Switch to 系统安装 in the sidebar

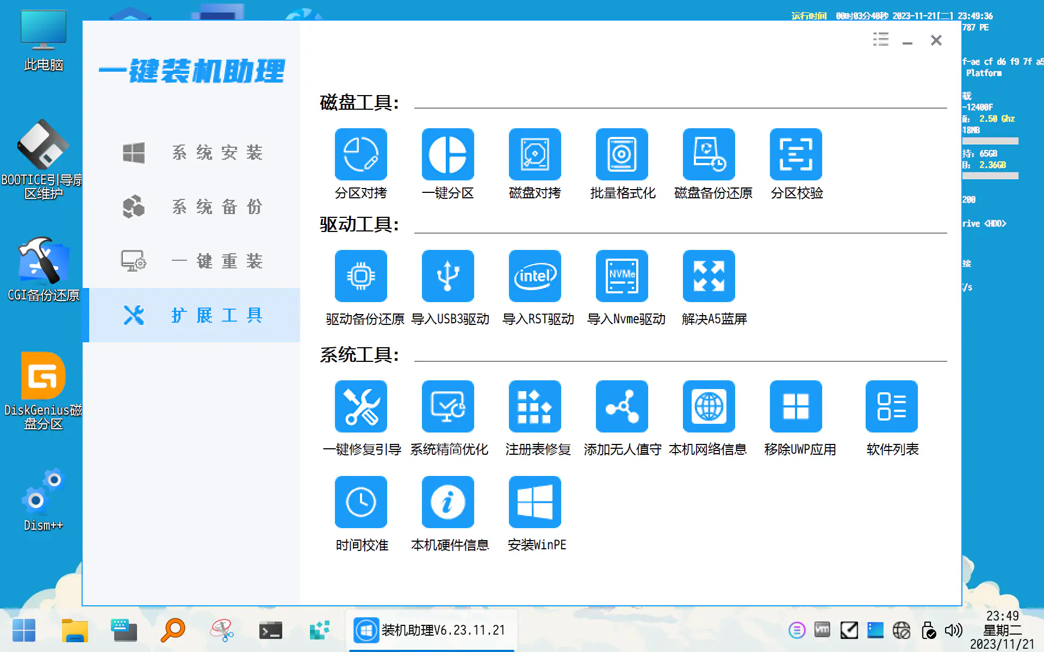(196, 153)
